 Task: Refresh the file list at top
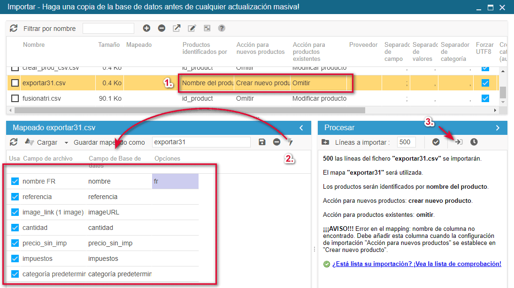coord(14,29)
